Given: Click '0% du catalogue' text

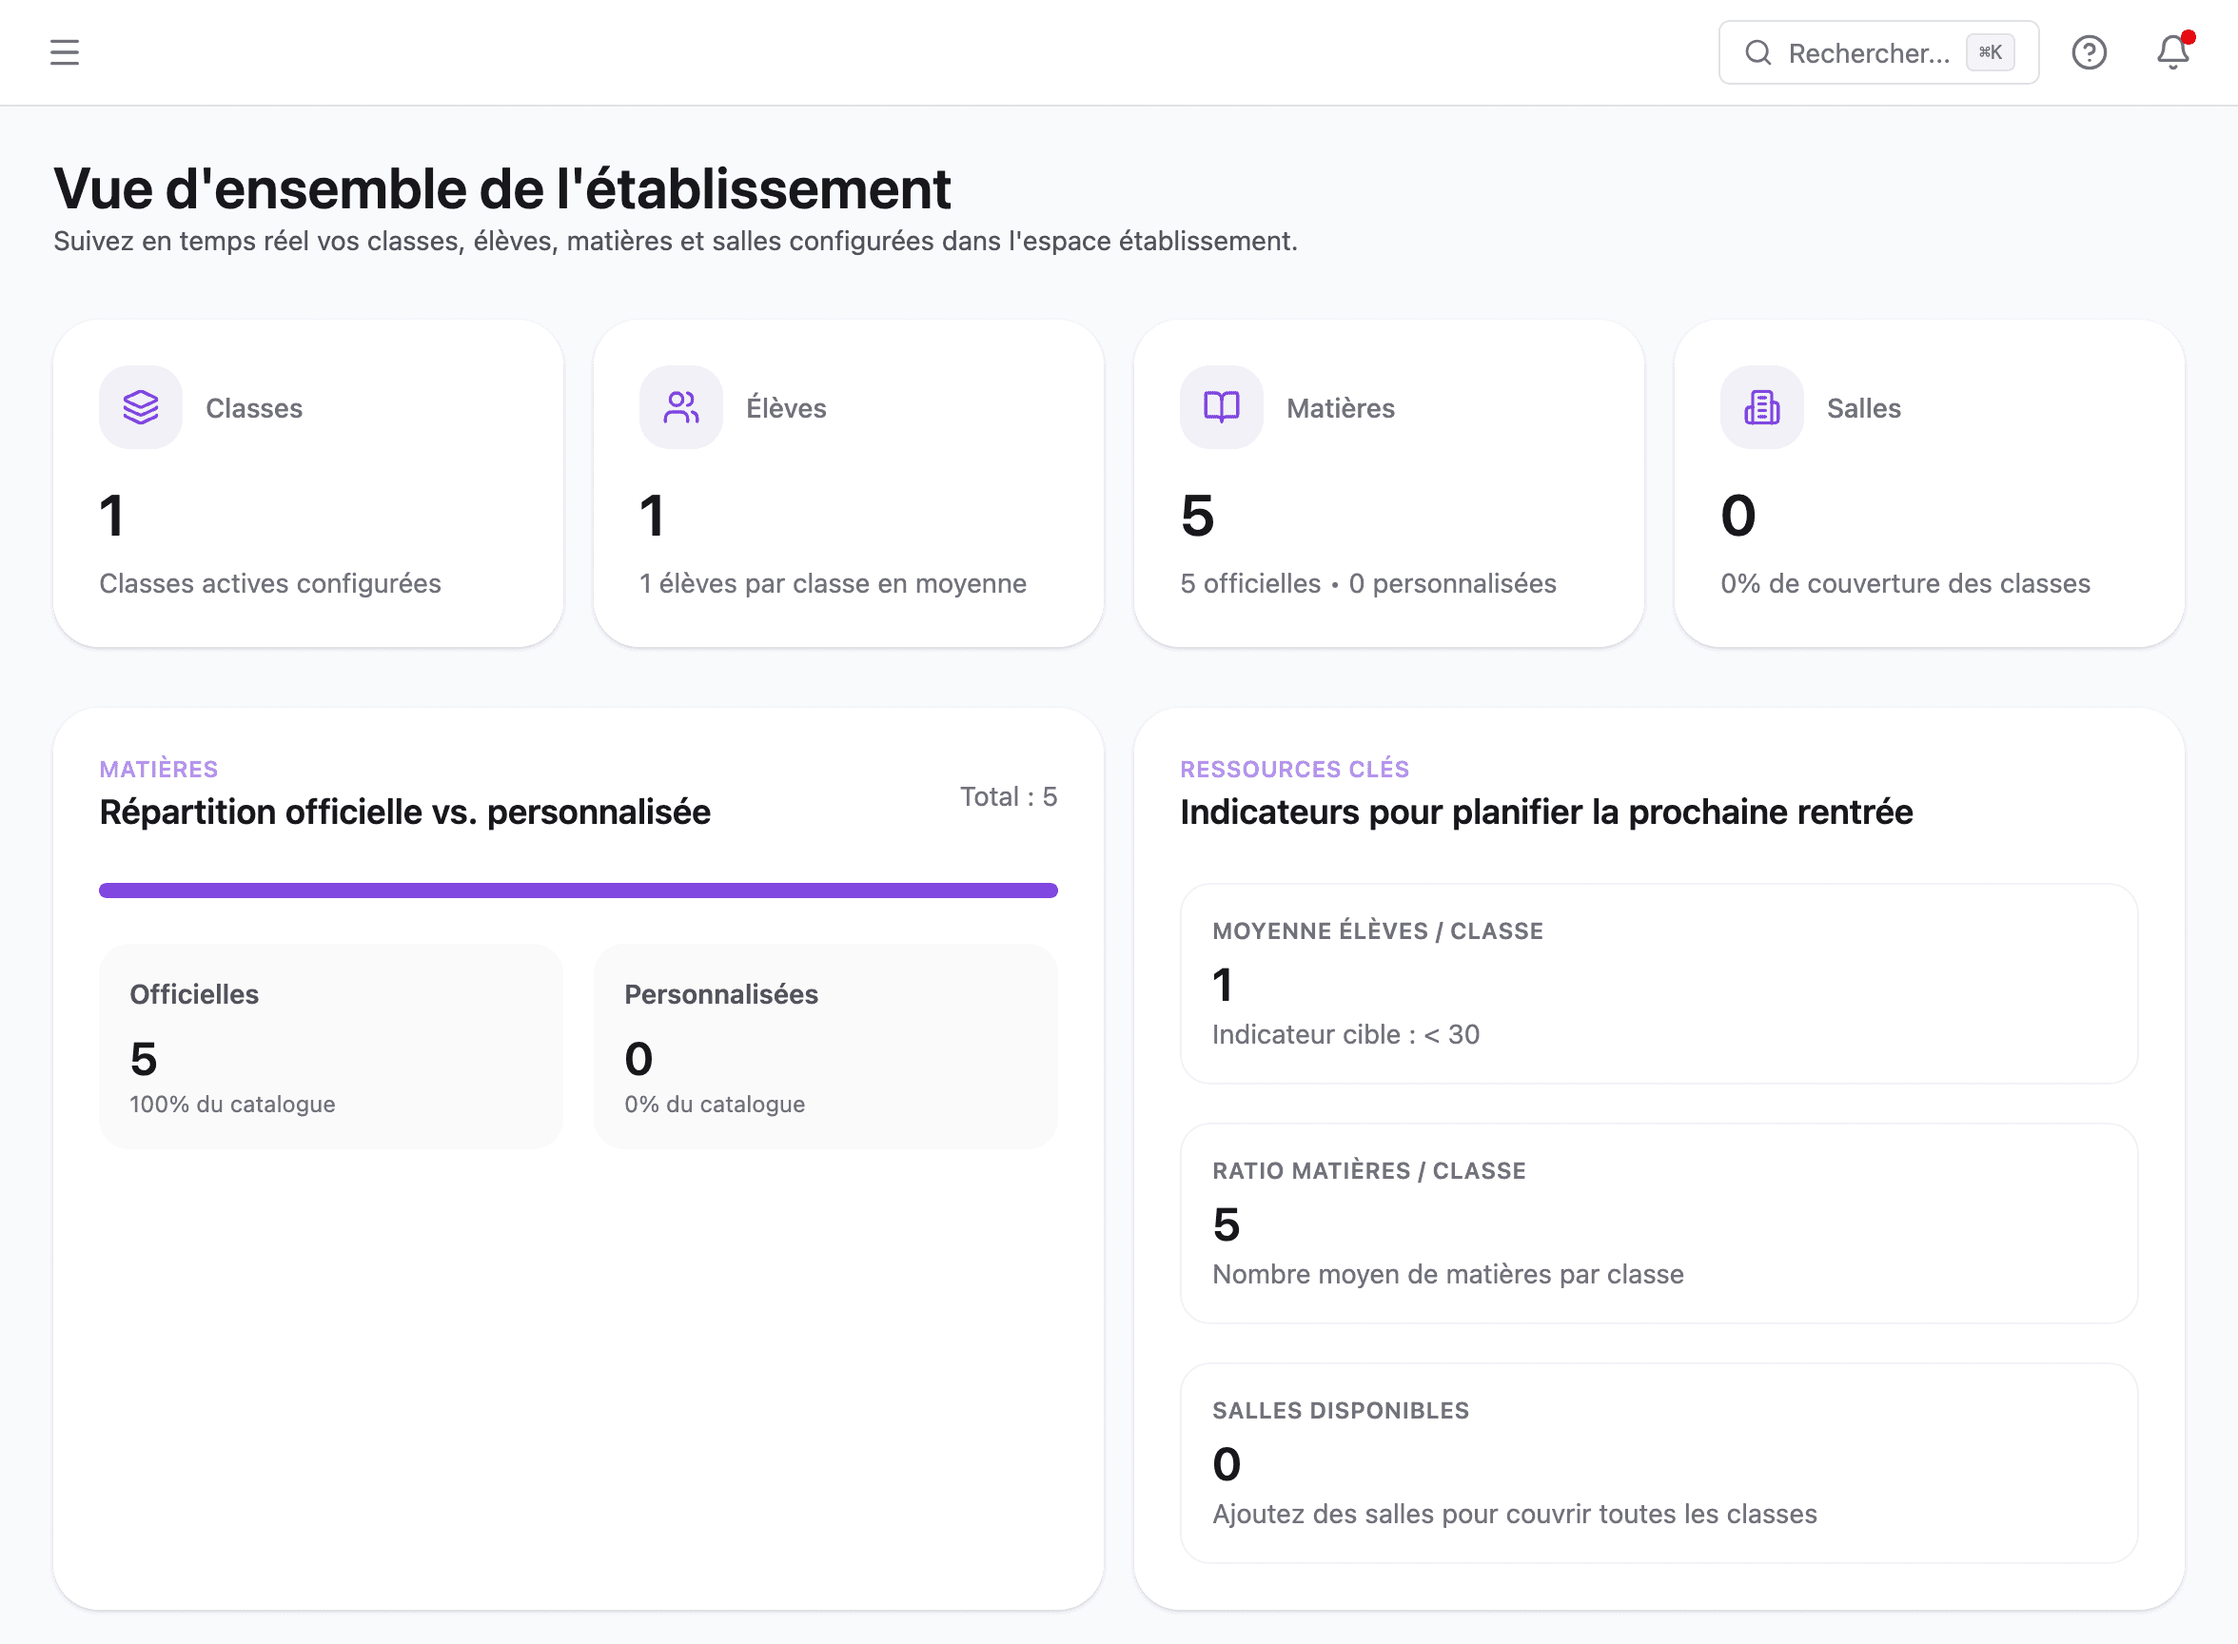Looking at the screenshot, I should 715,1104.
